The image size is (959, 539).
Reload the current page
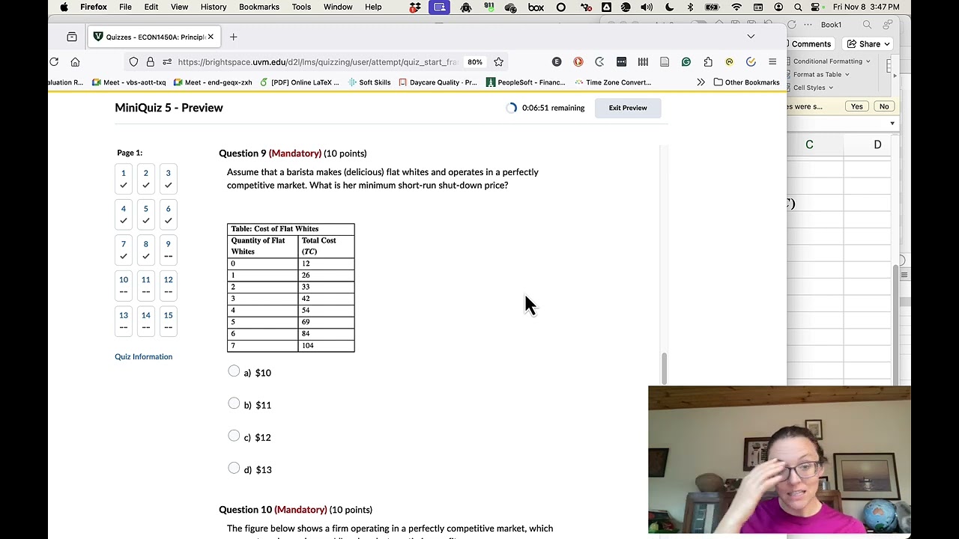(x=54, y=62)
